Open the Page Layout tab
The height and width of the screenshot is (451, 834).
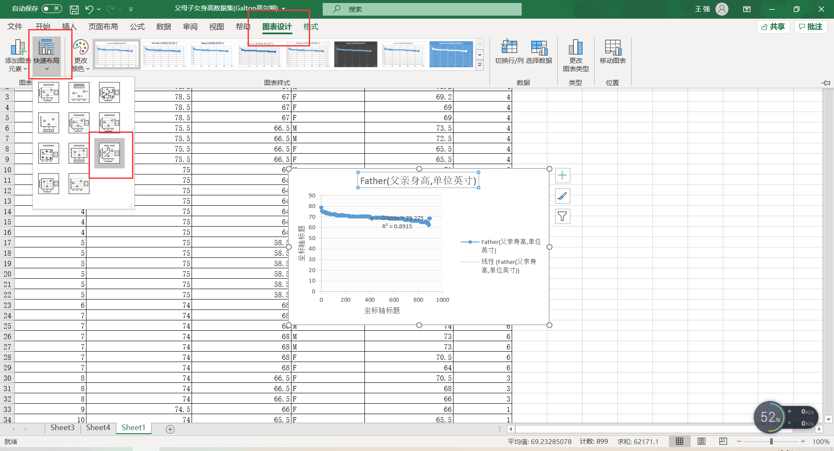point(103,26)
